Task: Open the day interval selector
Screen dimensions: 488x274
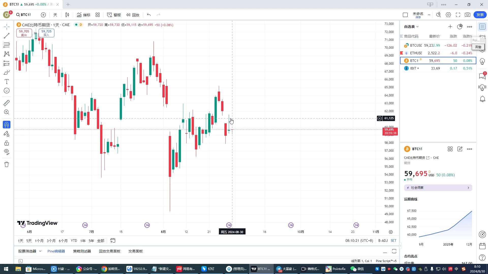Action: click(55, 15)
